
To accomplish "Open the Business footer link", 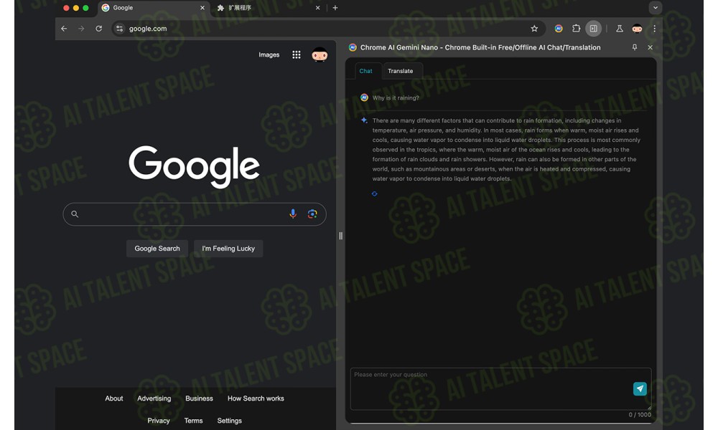I will click(x=199, y=398).
